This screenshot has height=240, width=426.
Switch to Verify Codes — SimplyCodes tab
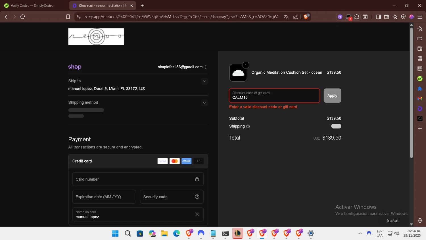click(x=32, y=6)
